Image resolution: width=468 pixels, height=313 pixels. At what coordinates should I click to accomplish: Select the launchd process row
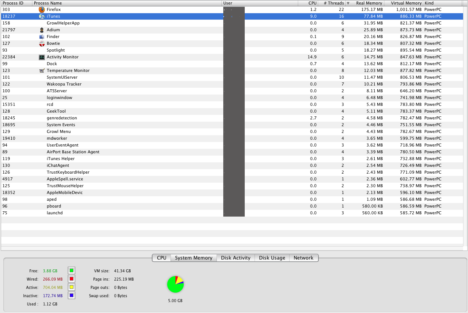point(232,213)
